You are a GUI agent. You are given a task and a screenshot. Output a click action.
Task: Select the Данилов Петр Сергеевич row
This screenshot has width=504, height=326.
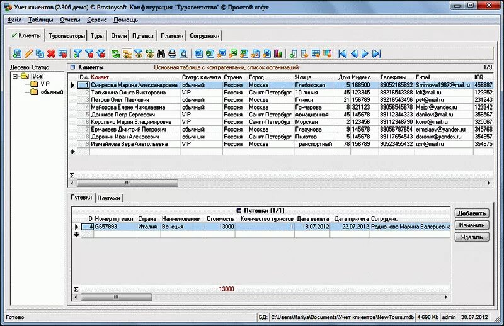280,115
